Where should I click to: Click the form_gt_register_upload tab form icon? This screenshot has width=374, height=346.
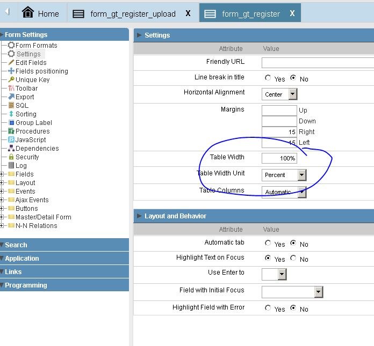[x=78, y=14]
